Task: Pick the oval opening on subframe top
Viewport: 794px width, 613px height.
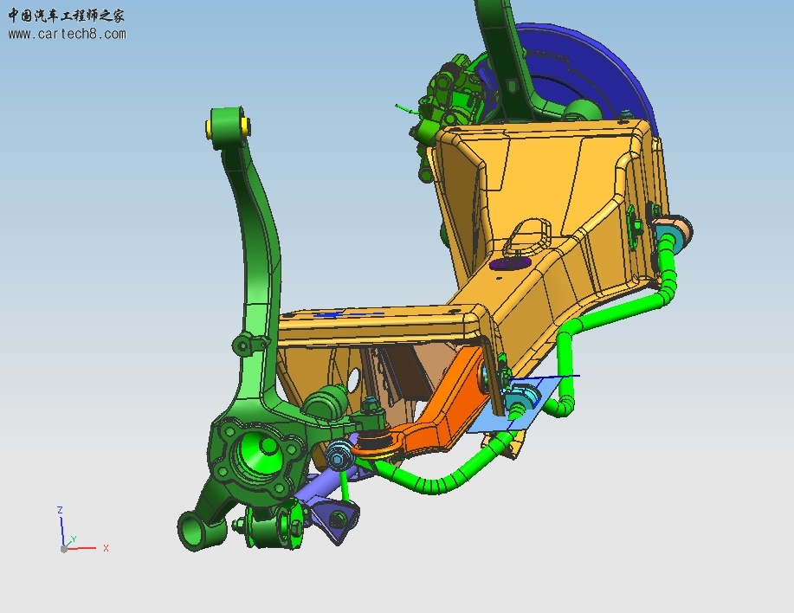Action: point(529,236)
